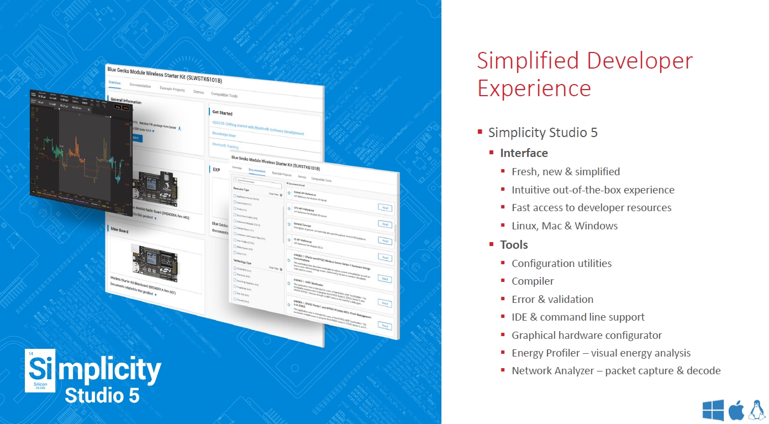Toggle Avg button in Energy Profiler chart
Image resolution: width=769 pixels, height=424 pixels.
(118, 107)
